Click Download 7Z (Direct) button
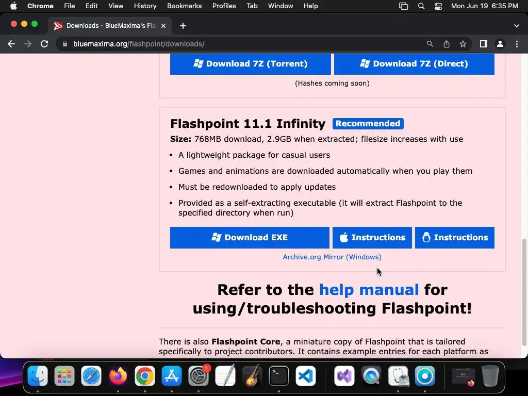The image size is (528, 396). click(x=414, y=63)
